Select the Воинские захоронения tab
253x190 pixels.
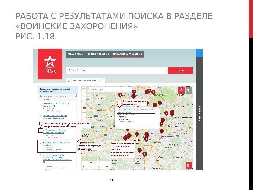tap(128, 55)
